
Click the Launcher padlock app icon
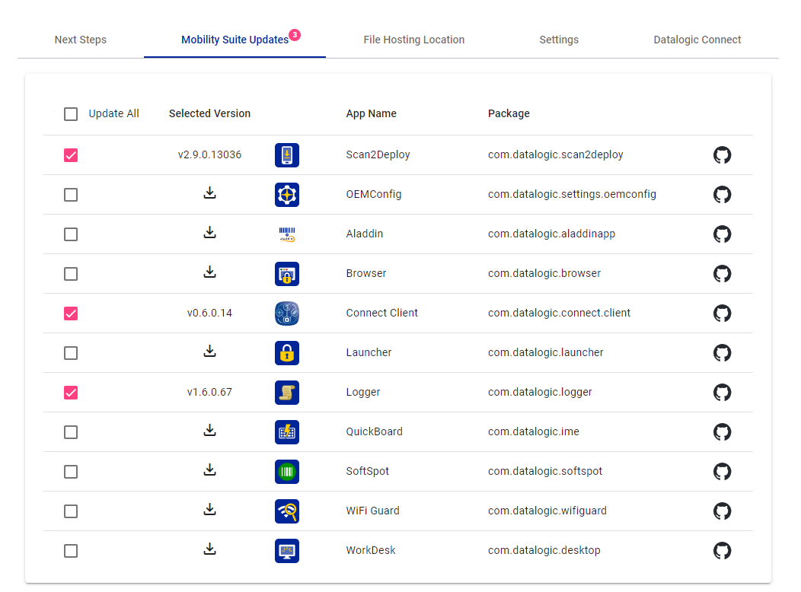[x=286, y=352]
